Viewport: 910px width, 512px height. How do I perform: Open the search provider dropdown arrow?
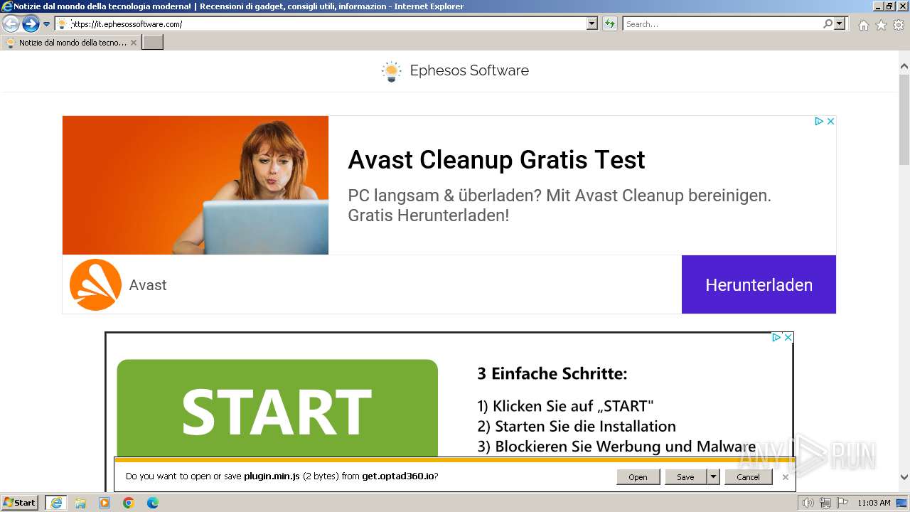pyautogui.click(x=840, y=24)
